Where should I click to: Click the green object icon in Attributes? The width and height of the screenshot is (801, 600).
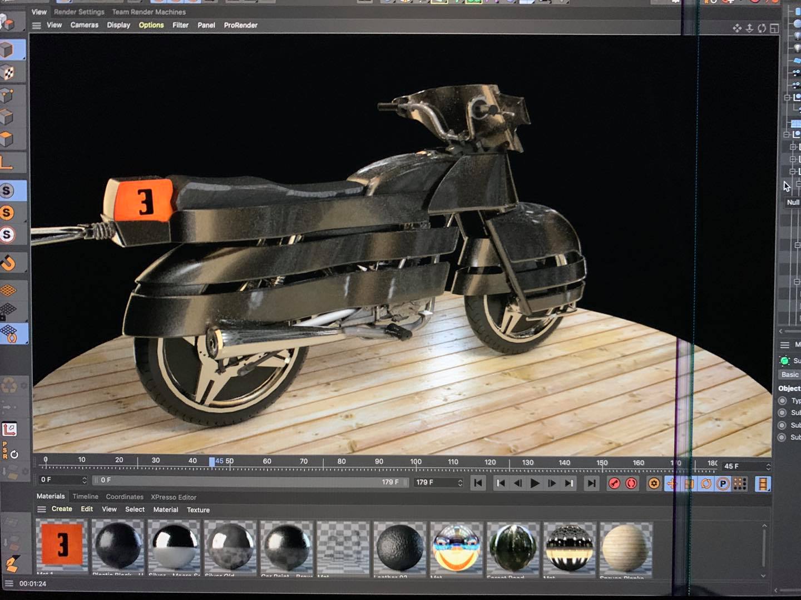[785, 361]
